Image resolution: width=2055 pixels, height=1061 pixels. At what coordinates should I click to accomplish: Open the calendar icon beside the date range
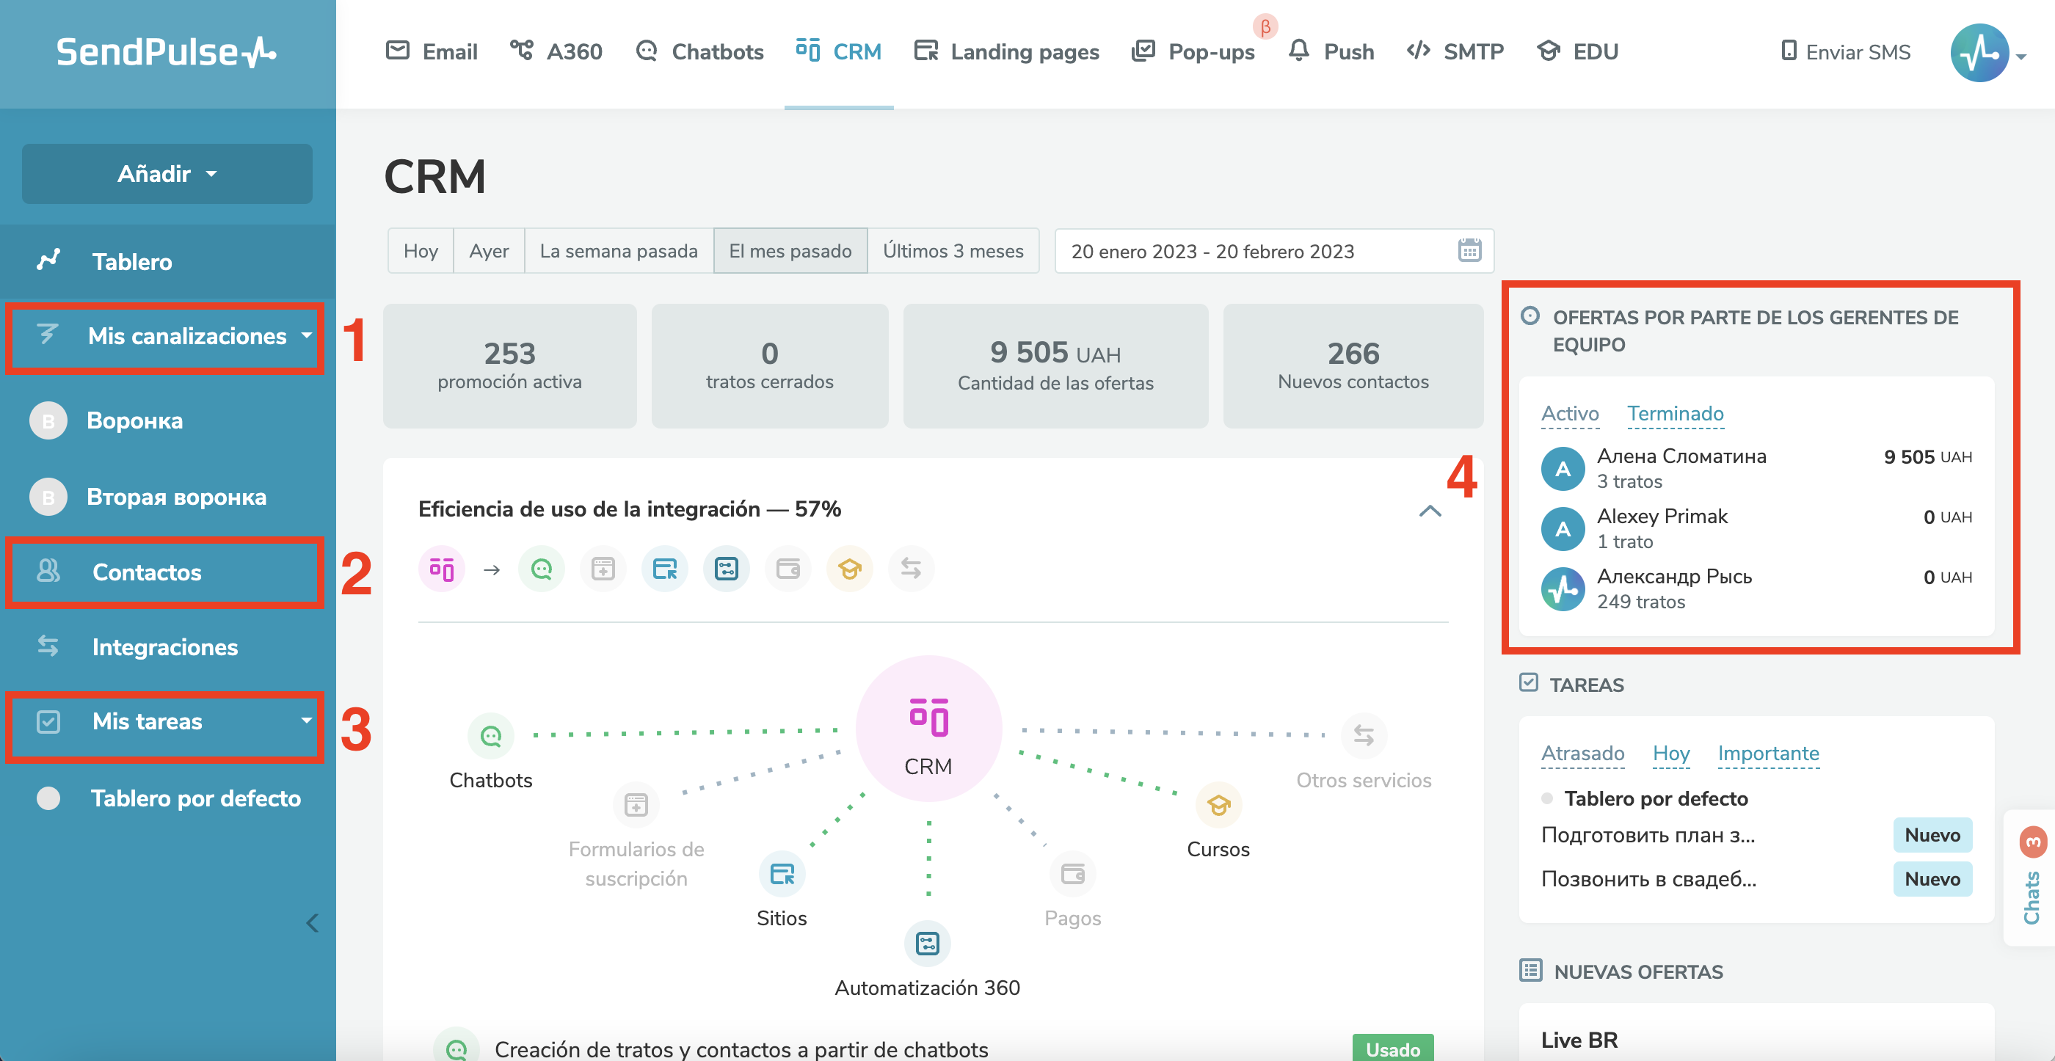pos(1469,250)
